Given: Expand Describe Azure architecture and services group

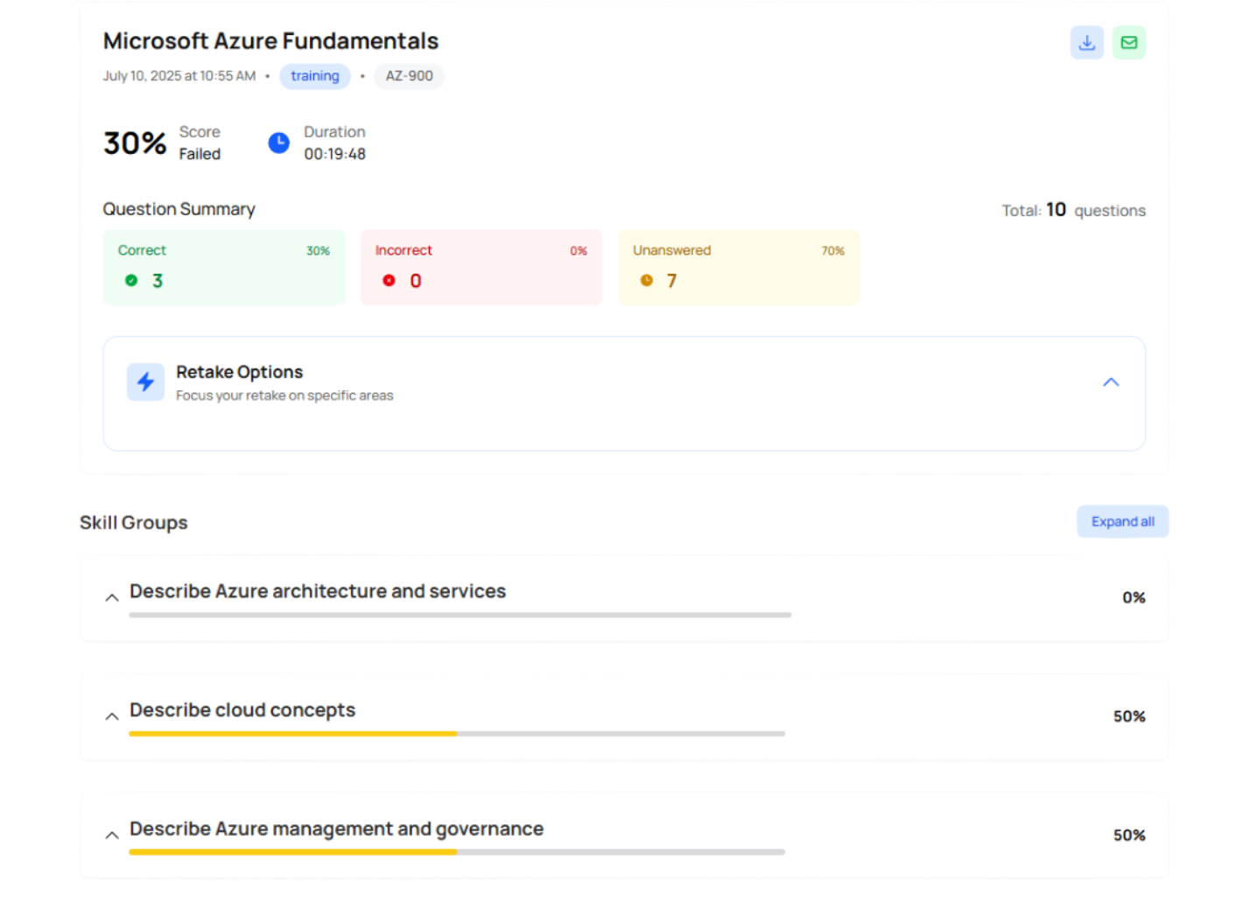Looking at the screenshot, I should (x=112, y=598).
